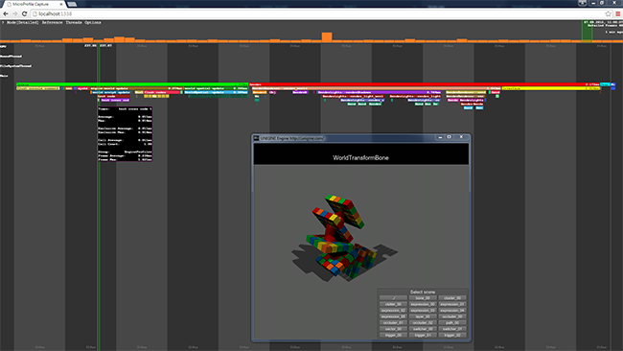Close the MicroProfile Capture tab

[61, 4]
